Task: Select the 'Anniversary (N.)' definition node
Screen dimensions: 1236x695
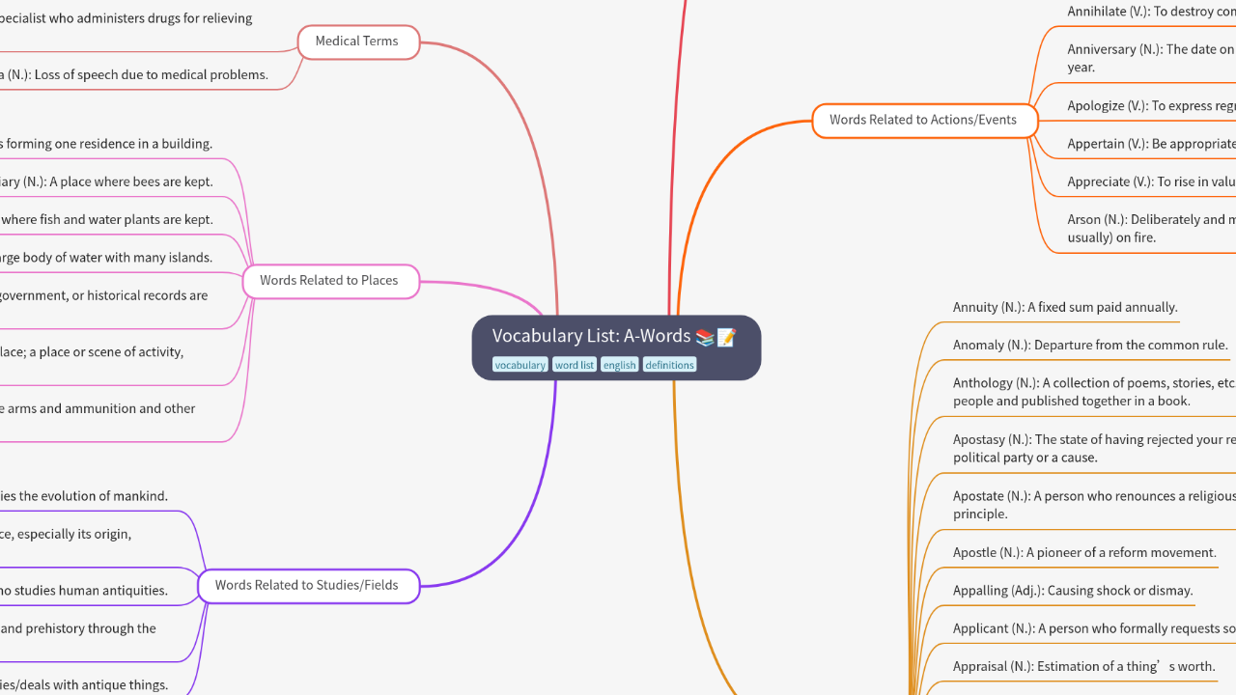Action: [x=1151, y=58]
